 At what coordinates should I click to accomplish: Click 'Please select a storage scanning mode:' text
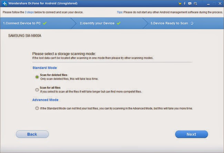click(x=64, y=54)
